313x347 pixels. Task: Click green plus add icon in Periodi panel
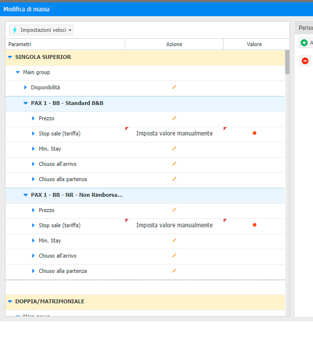304,43
